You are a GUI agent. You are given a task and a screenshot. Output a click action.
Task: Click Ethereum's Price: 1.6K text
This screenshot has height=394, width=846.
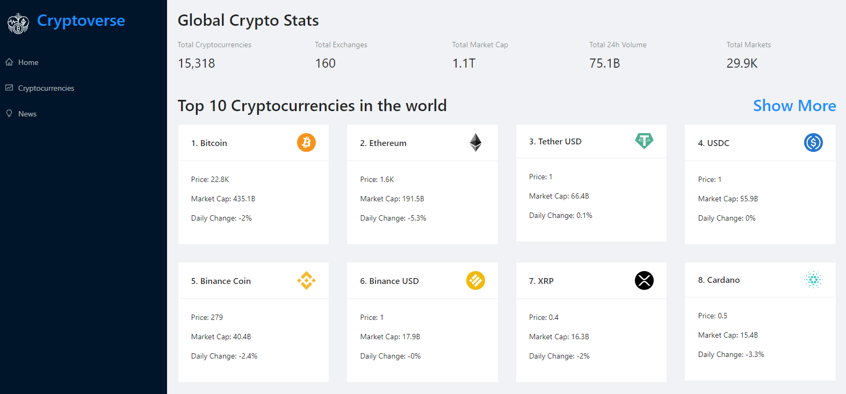point(377,180)
